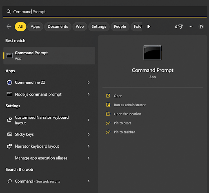Switch to the Settings filter tab

tap(99, 27)
